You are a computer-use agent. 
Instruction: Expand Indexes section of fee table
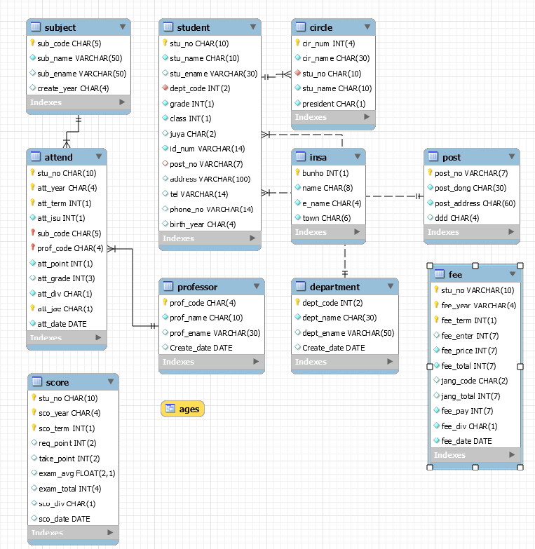point(513,455)
